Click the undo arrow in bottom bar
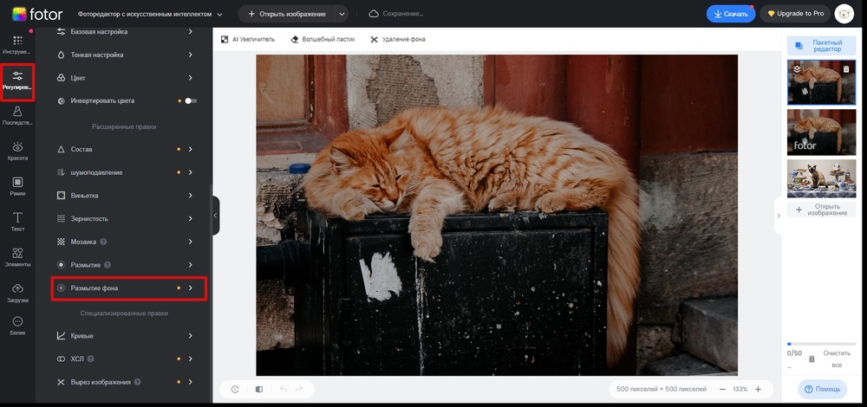Image resolution: width=867 pixels, height=407 pixels. coord(283,390)
